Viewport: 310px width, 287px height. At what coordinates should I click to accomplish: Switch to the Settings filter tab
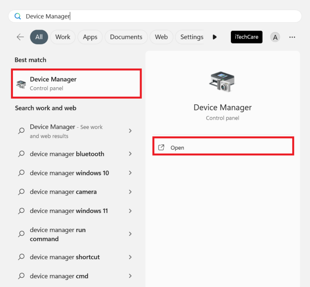tap(191, 37)
